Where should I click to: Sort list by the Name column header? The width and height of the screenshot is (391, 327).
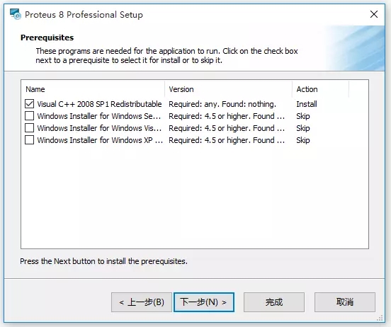[x=93, y=89]
